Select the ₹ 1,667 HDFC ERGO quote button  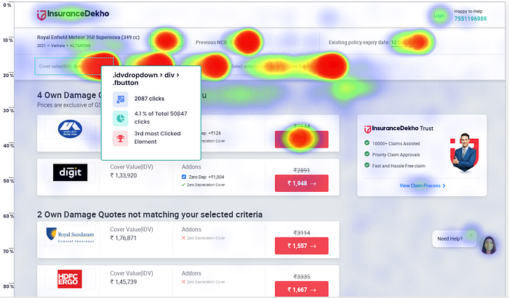tap(302, 289)
